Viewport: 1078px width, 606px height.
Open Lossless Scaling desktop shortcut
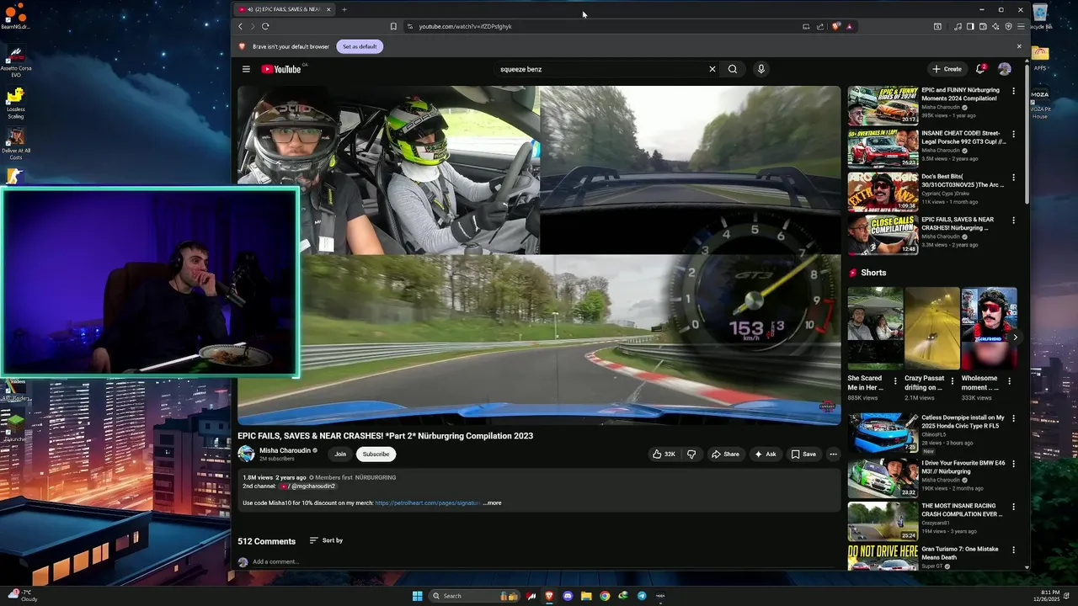15,104
